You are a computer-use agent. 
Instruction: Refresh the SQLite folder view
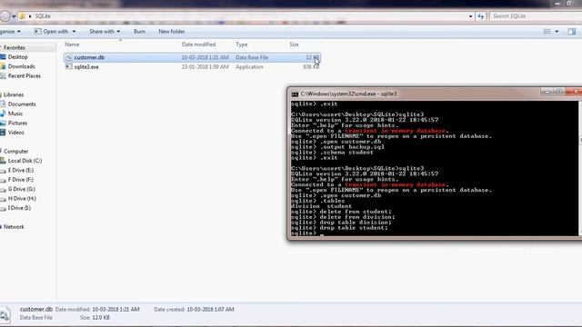(481, 16)
